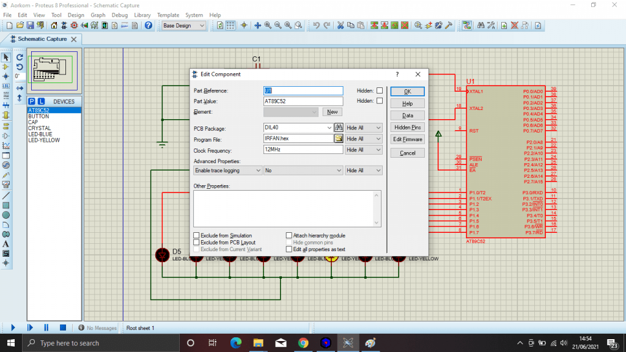Toggle Hidden checkbox for Part Reference
This screenshot has height=352, width=626.
pos(380,90)
